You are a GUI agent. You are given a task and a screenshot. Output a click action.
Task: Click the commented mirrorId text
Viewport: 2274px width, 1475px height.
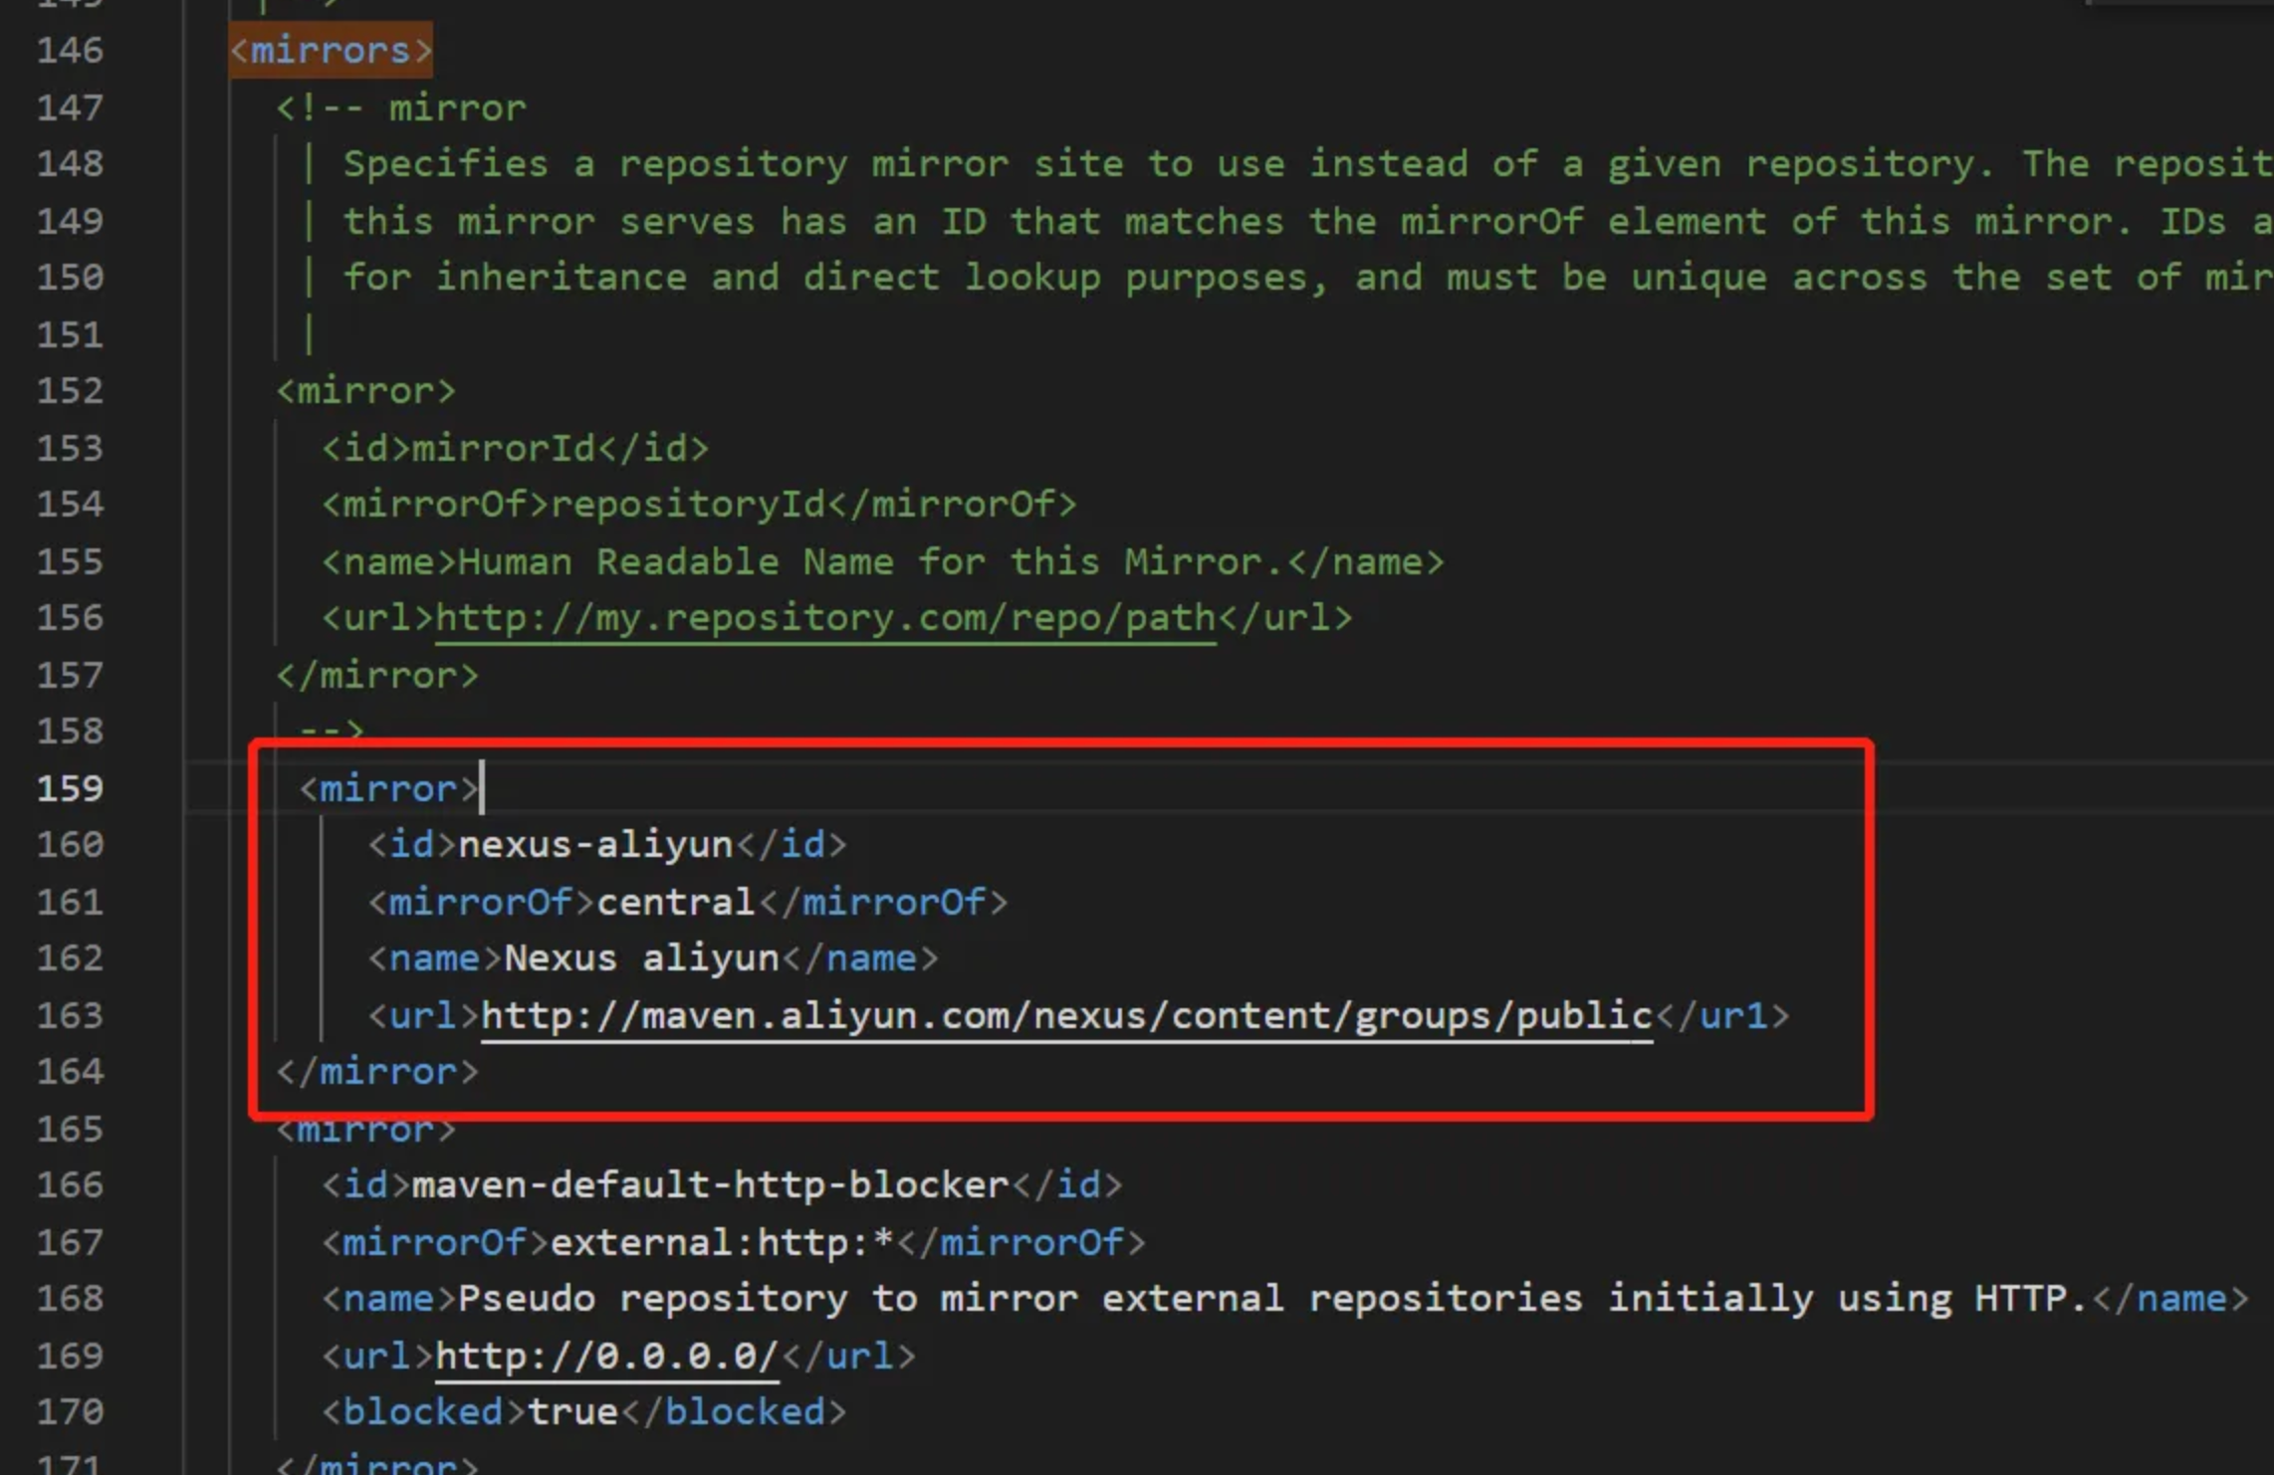point(503,448)
